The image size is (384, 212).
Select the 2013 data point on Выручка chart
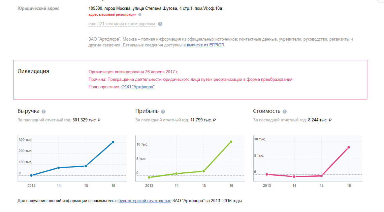click(31, 175)
